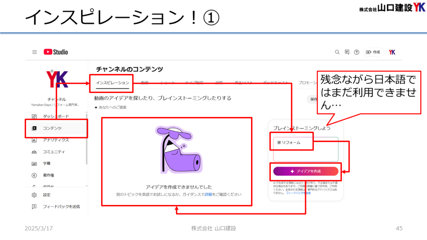Select the 字幕 (subtitles) sidebar item
This screenshot has height=240, width=427.
point(47,163)
